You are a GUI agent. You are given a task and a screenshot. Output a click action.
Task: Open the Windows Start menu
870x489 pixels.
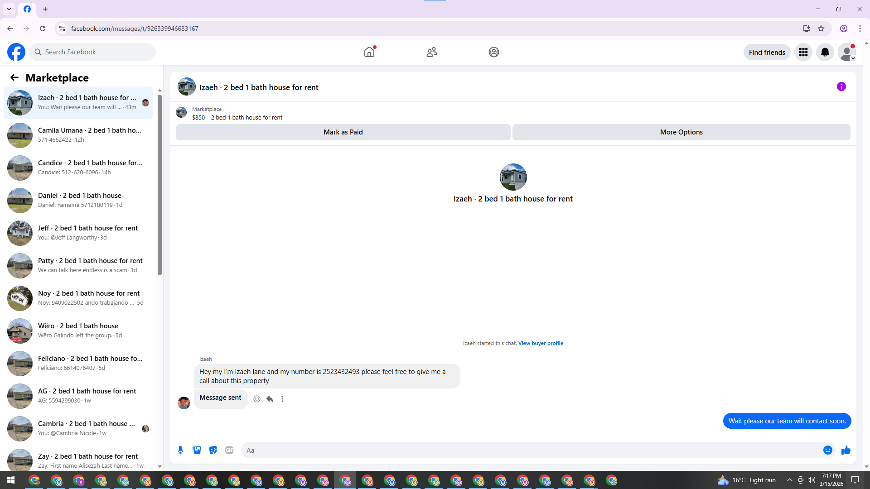(x=11, y=480)
